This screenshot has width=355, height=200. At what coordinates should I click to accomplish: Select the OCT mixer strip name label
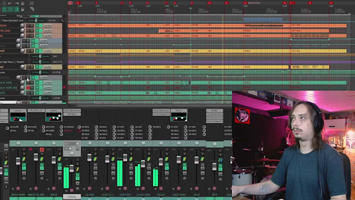pyautogui.click(x=215, y=195)
